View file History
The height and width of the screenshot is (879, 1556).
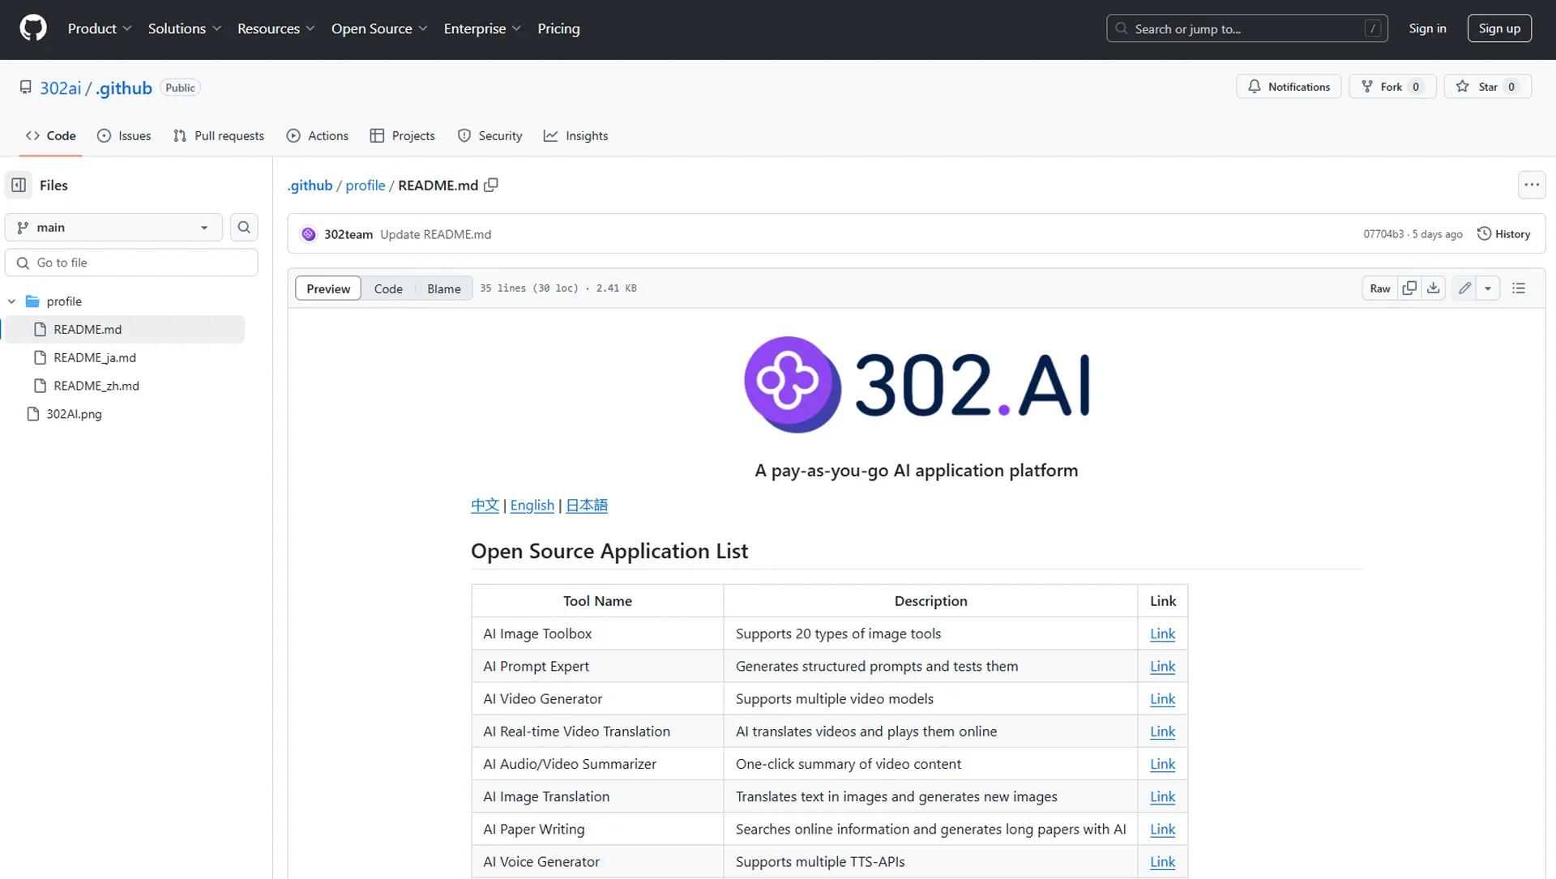1503,234
